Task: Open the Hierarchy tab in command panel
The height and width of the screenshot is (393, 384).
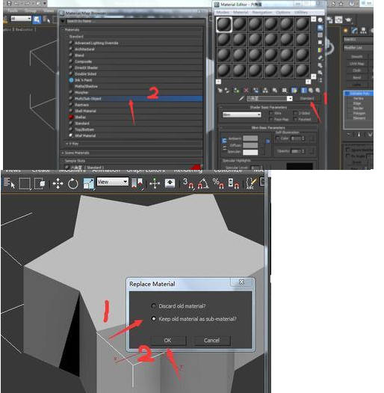Action: pos(363,31)
